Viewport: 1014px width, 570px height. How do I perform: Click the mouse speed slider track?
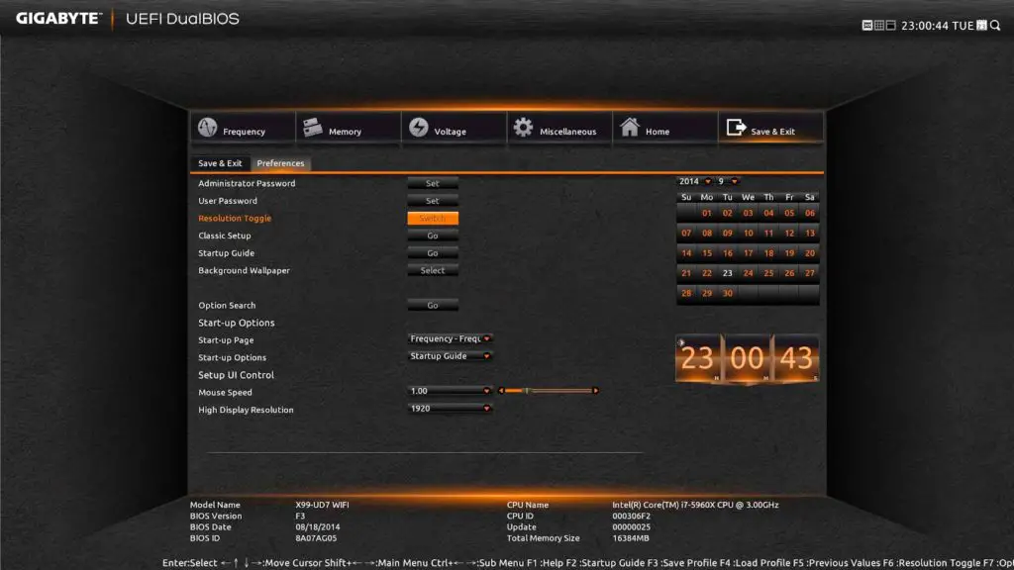click(x=549, y=391)
